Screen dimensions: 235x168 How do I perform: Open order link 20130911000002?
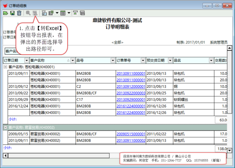131,140
